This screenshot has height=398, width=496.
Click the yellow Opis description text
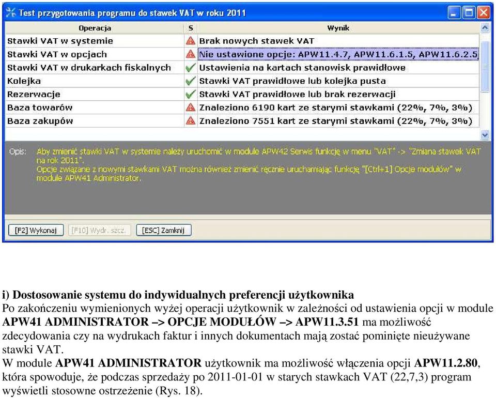pyautogui.click(x=258, y=164)
